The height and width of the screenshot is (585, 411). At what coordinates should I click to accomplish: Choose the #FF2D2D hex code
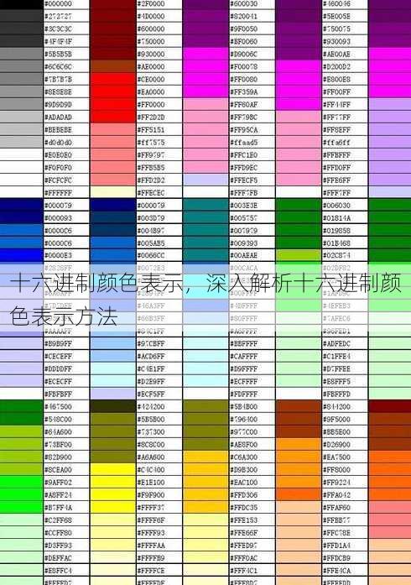tap(151, 118)
